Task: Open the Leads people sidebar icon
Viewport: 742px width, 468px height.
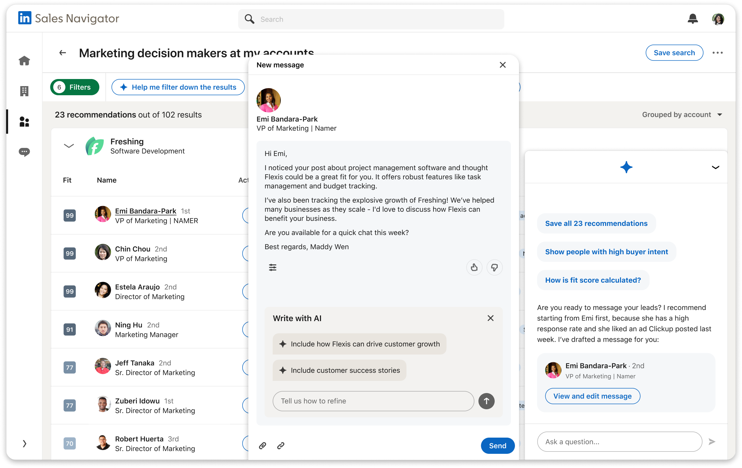Action: point(24,122)
